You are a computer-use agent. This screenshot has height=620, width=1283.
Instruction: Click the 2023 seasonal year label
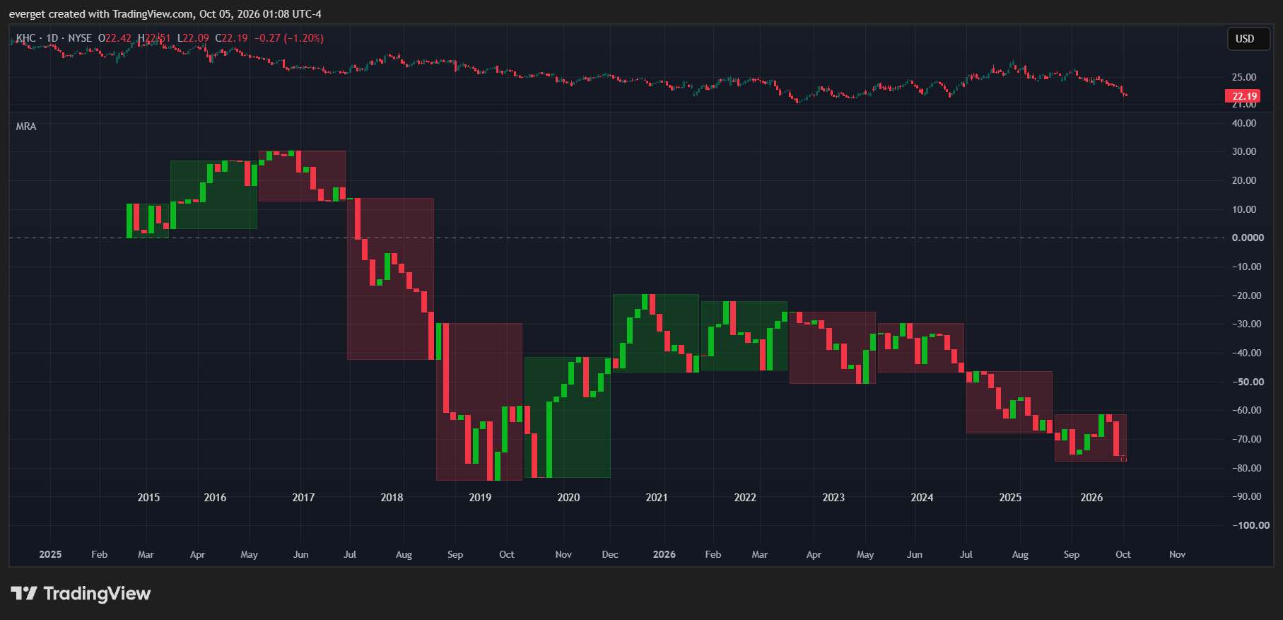833,498
